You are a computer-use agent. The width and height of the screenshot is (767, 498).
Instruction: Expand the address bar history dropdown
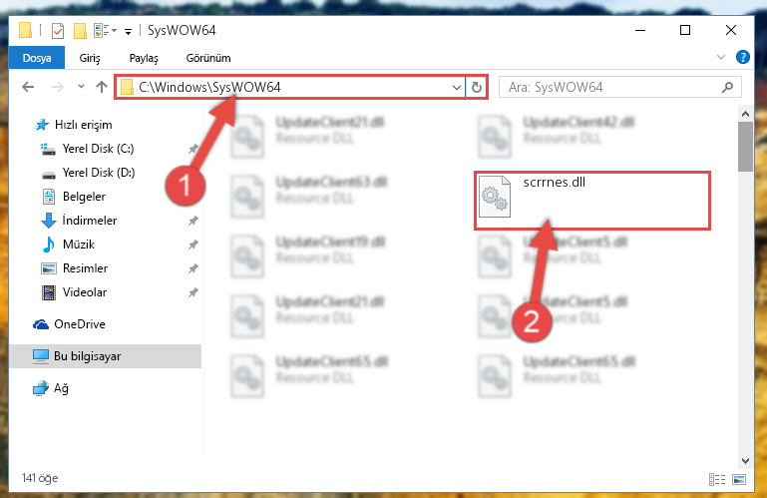(x=457, y=87)
